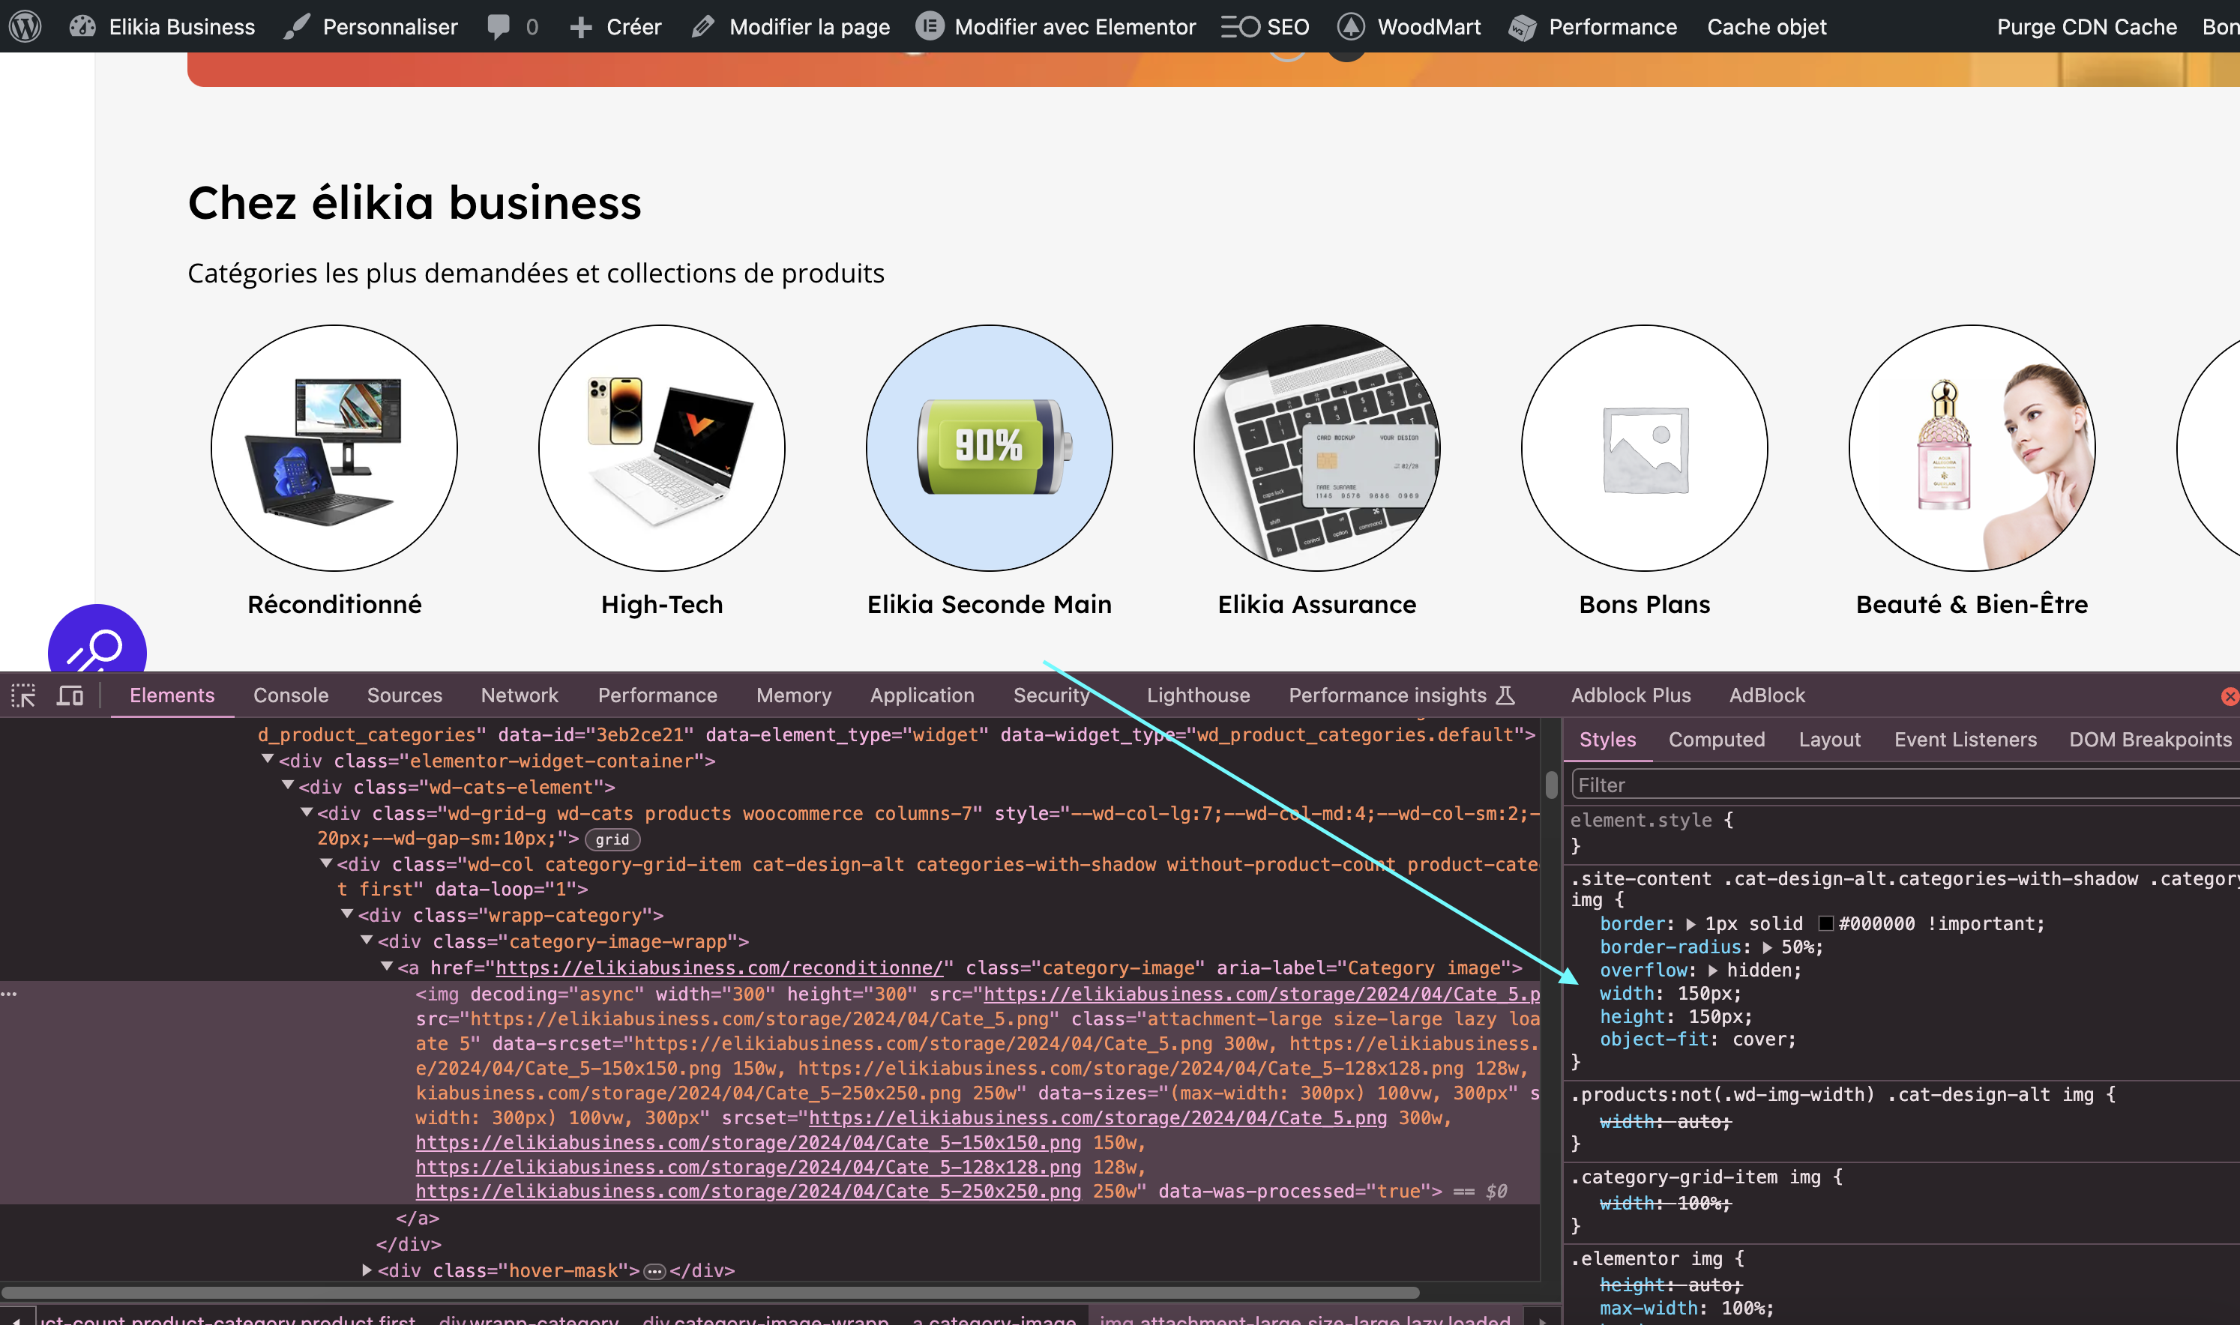Screen dimensions: 2240x1325
Task: Collapse the wrapp-category div
Action: tap(346, 914)
